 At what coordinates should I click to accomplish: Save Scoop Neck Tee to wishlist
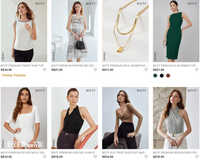(x=44, y=157)
